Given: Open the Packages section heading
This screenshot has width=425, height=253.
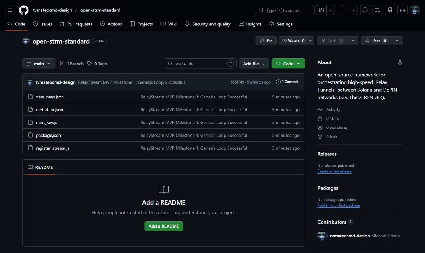Looking at the screenshot, I should (328, 188).
